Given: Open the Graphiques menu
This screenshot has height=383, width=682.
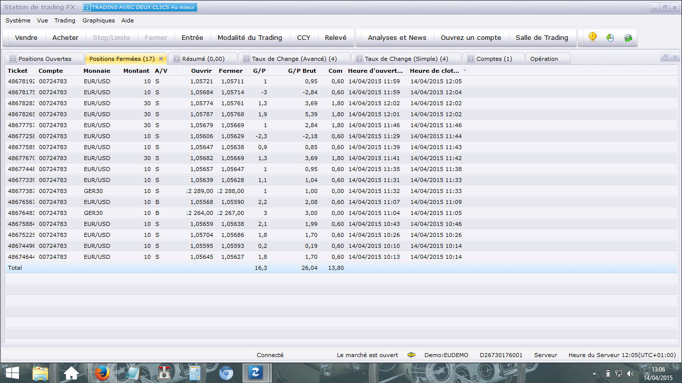Looking at the screenshot, I should coord(98,20).
